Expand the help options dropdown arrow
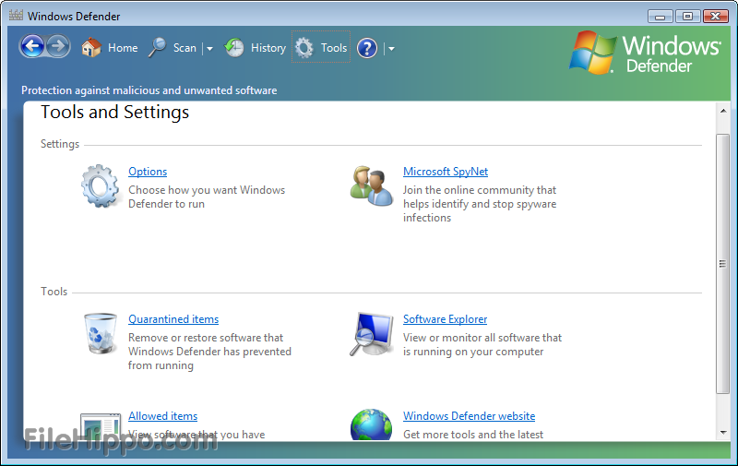Image resolution: width=738 pixels, height=466 pixels. (x=391, y=49)
